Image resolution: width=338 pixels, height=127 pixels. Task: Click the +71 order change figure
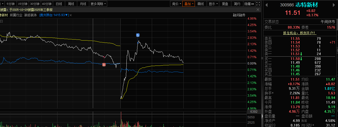click(332, 42)
